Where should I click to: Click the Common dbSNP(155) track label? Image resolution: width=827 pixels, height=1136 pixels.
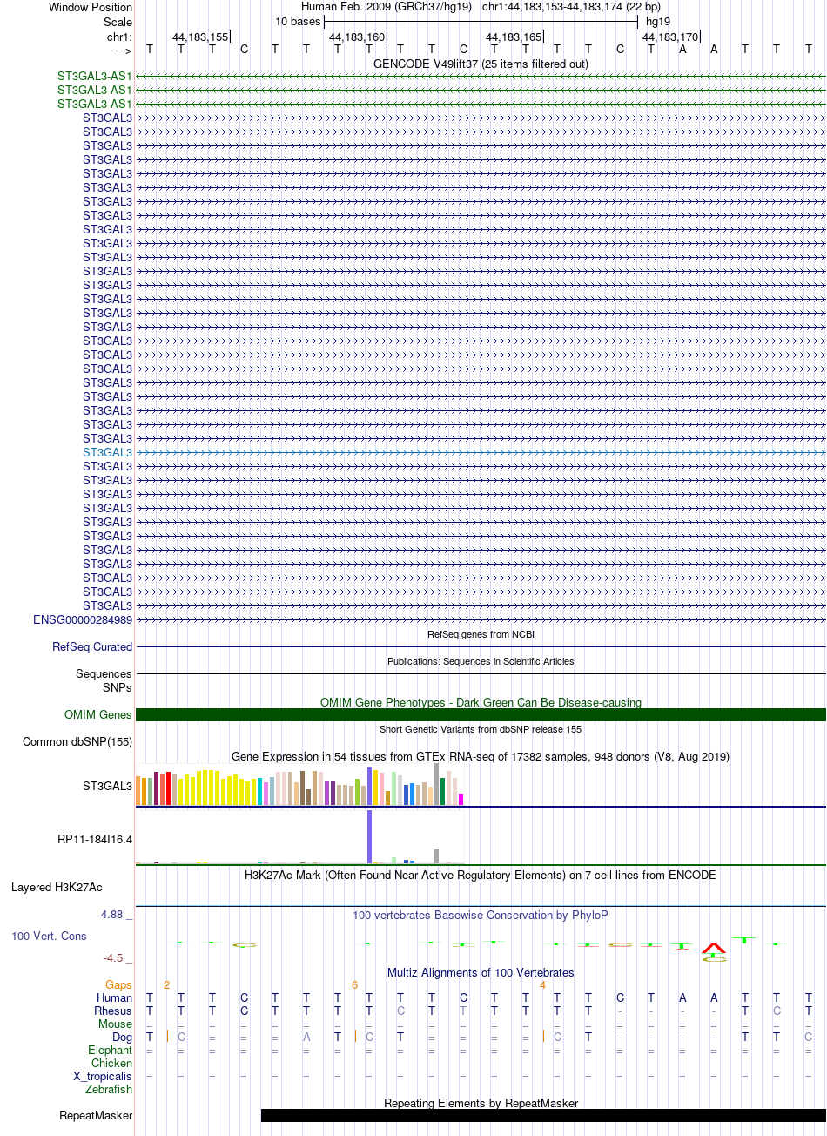coord(77,741)
